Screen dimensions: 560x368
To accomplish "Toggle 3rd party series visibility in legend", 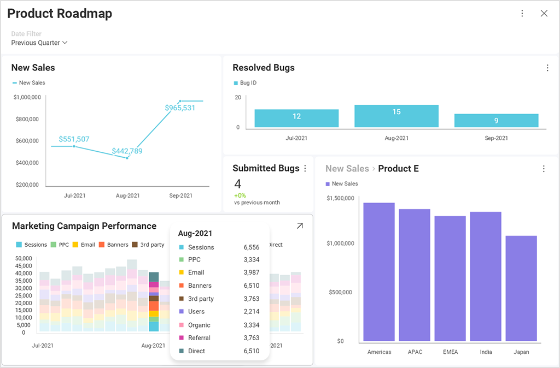I will coord(148,245).
